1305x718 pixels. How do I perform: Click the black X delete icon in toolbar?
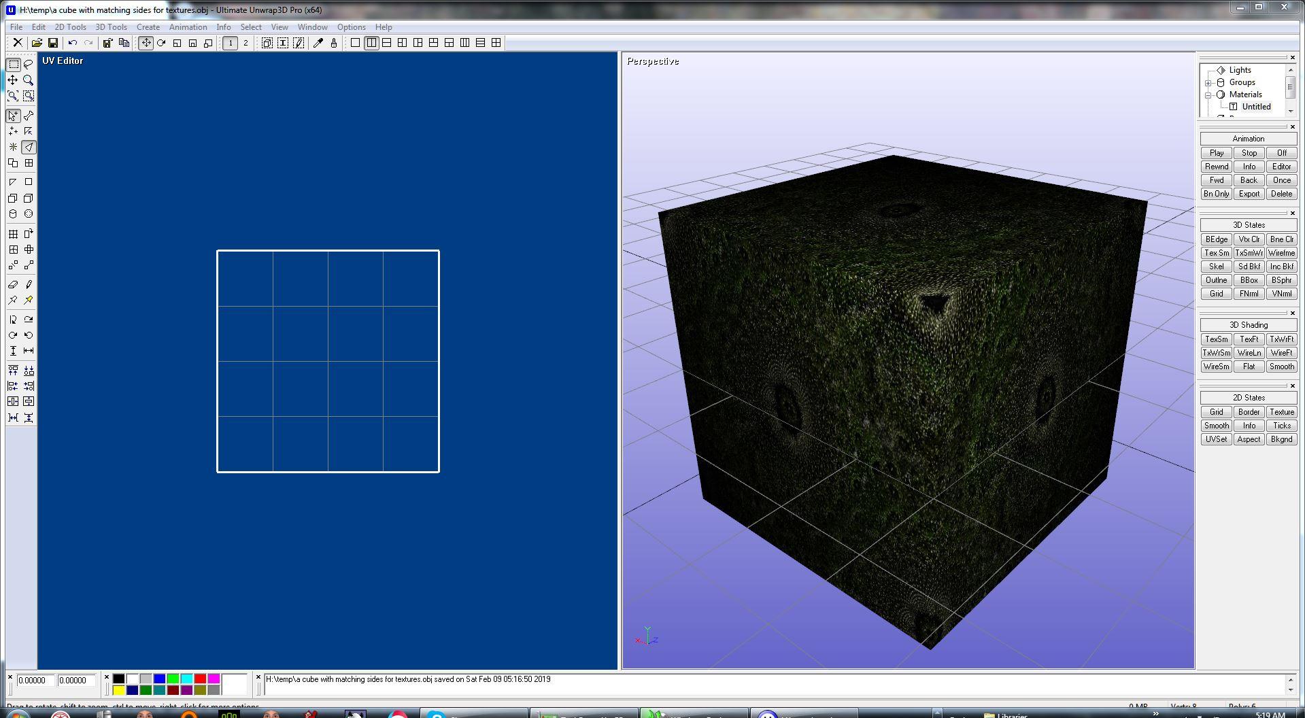coord(18,43)
